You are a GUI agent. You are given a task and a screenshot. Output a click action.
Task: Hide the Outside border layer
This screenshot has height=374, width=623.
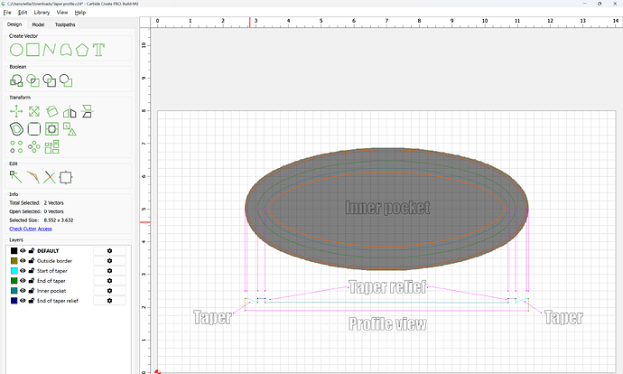[23, 261]
